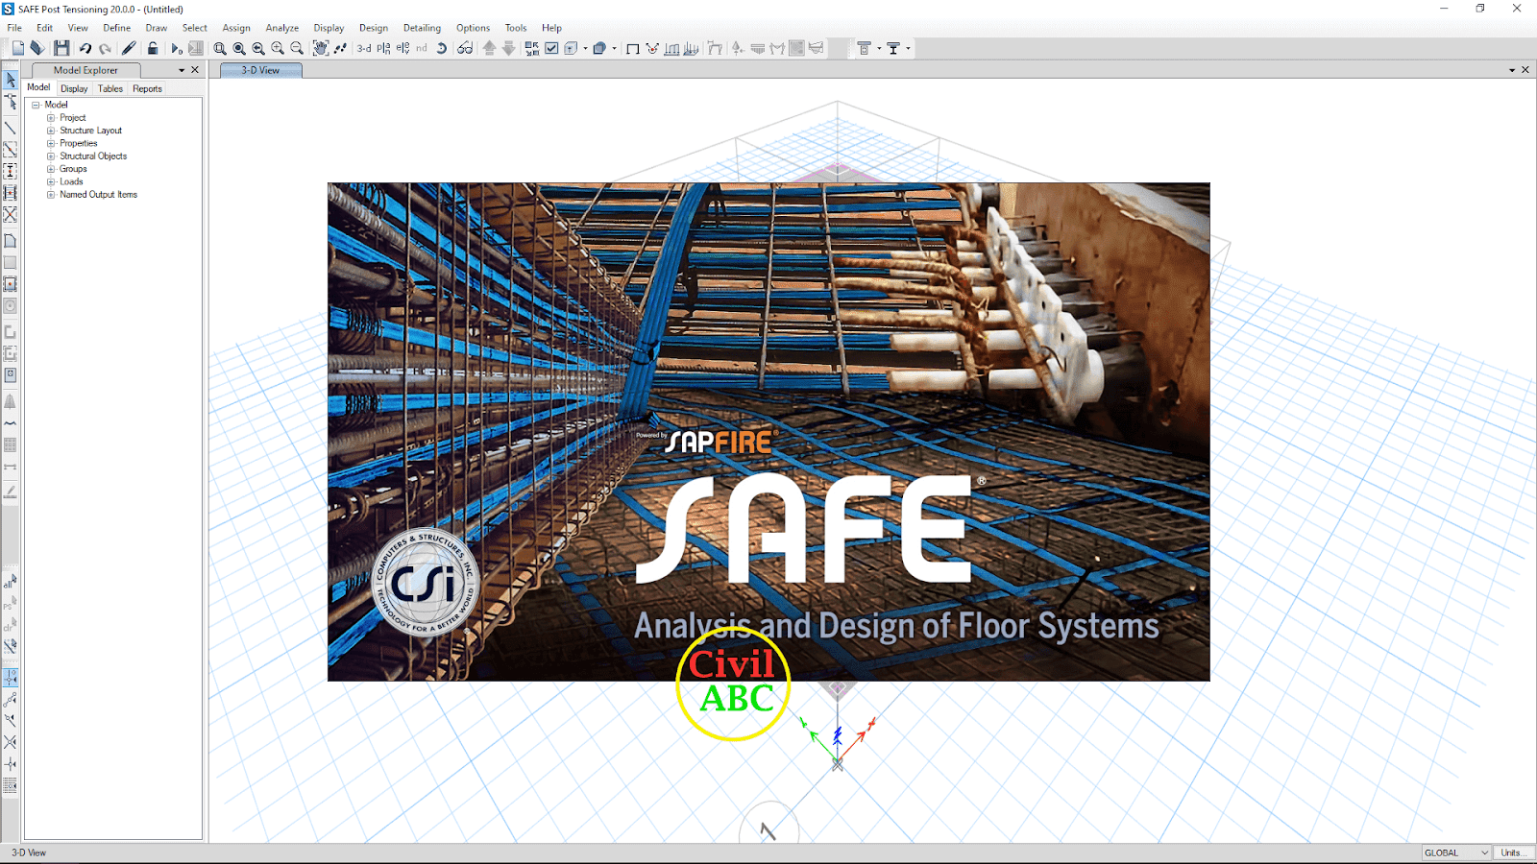This screenshot has width=1537, height=864.
Task: Switch to the Tables tab in Model Explorer
Action: (110, 88)
